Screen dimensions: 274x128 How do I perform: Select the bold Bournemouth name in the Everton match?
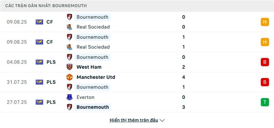(x=92, y=107)
